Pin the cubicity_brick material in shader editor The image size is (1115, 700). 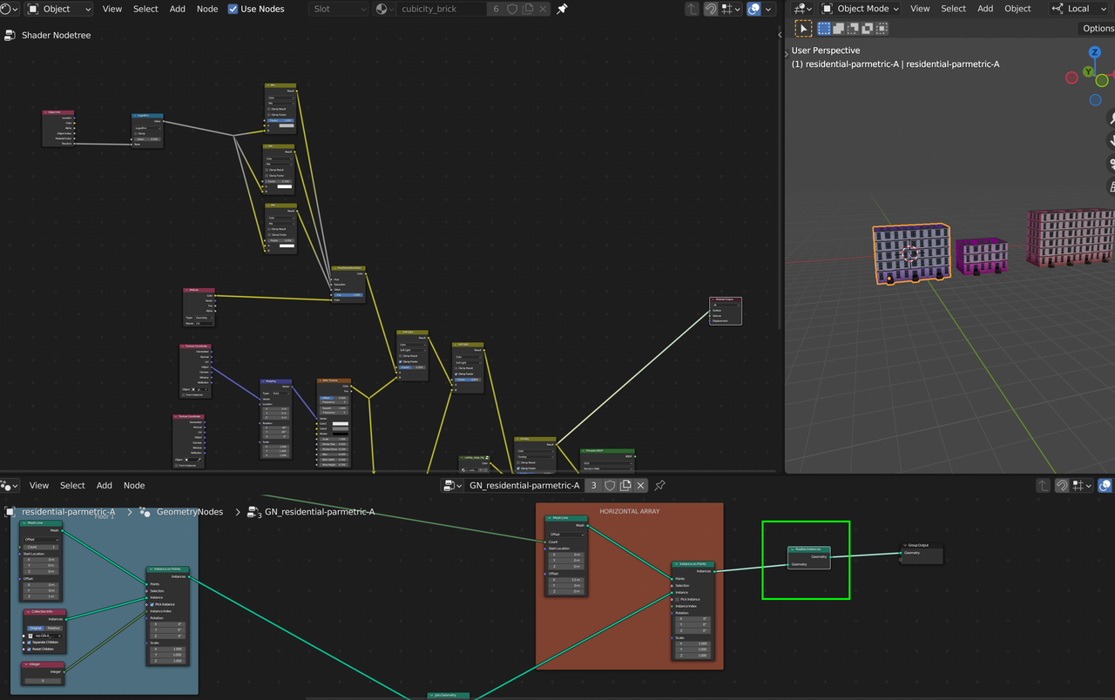(562, 9)
